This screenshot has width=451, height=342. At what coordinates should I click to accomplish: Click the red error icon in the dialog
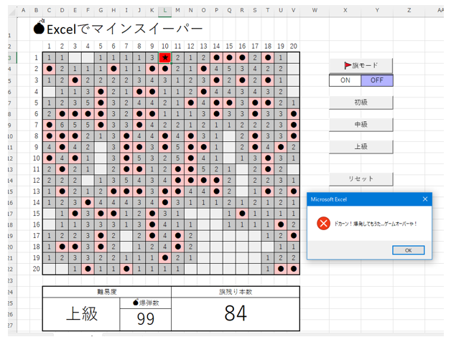click(323, 224)
